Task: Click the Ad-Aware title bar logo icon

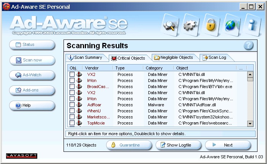Action: pyautogui.click(x=6, y=6)
